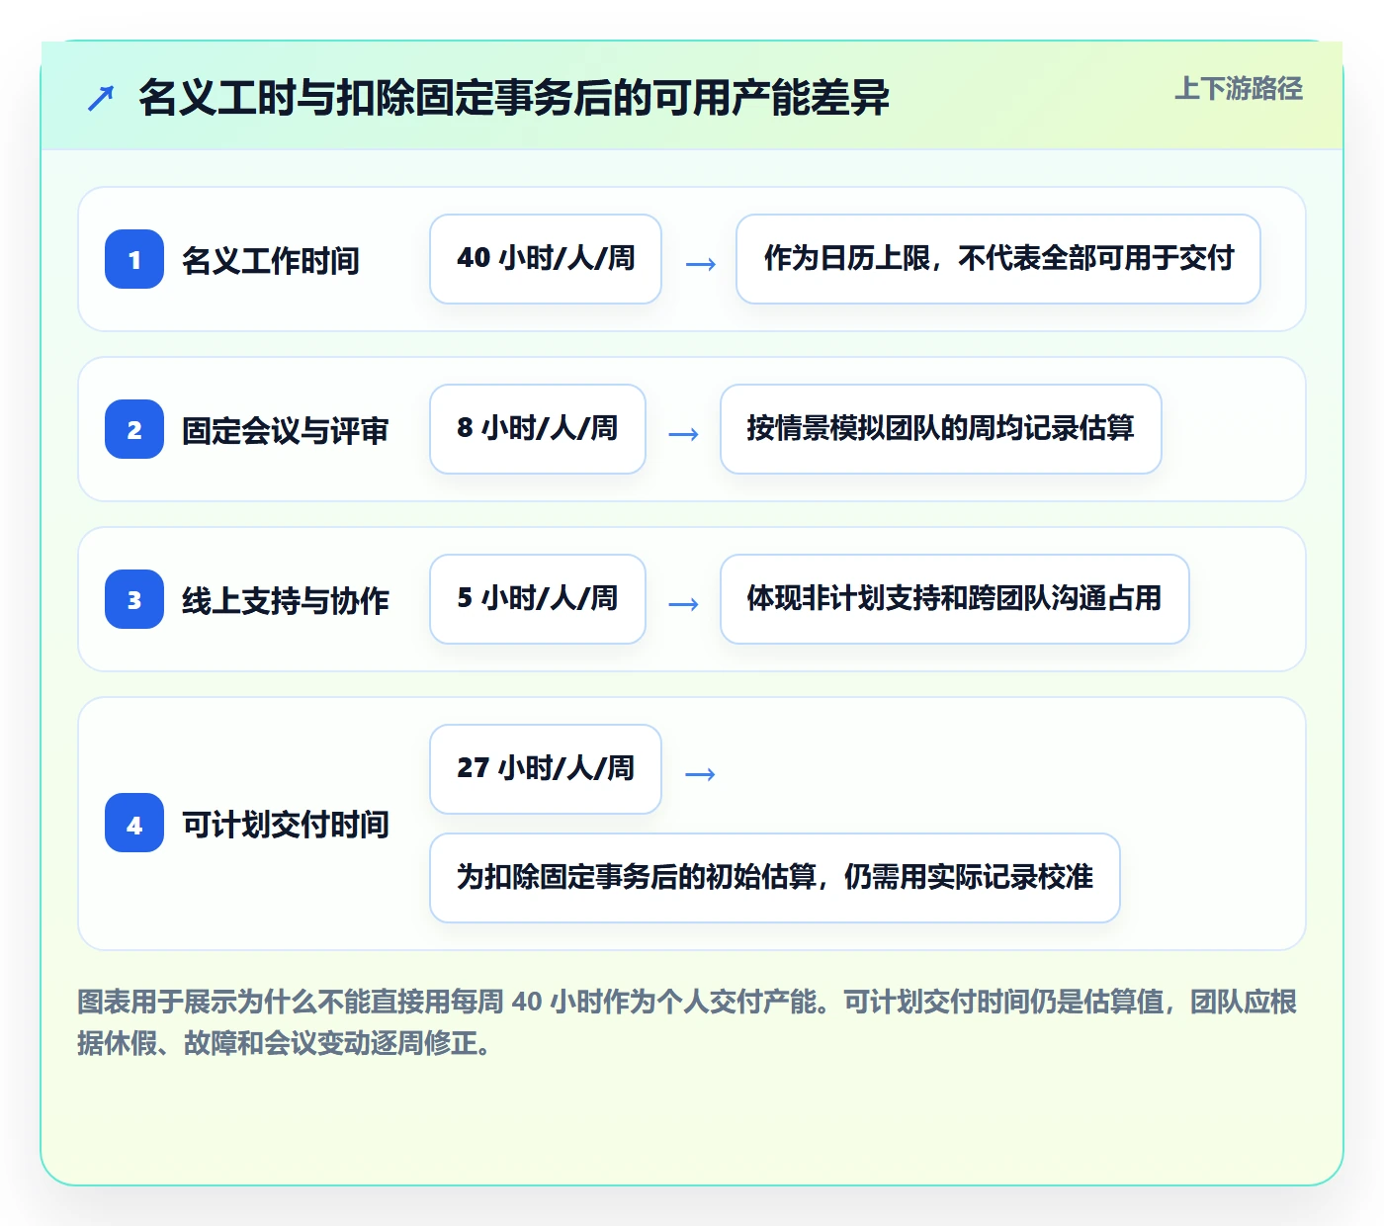
Task: Click the 27 小时/人/周 value box
Action: tap(546, 769)
